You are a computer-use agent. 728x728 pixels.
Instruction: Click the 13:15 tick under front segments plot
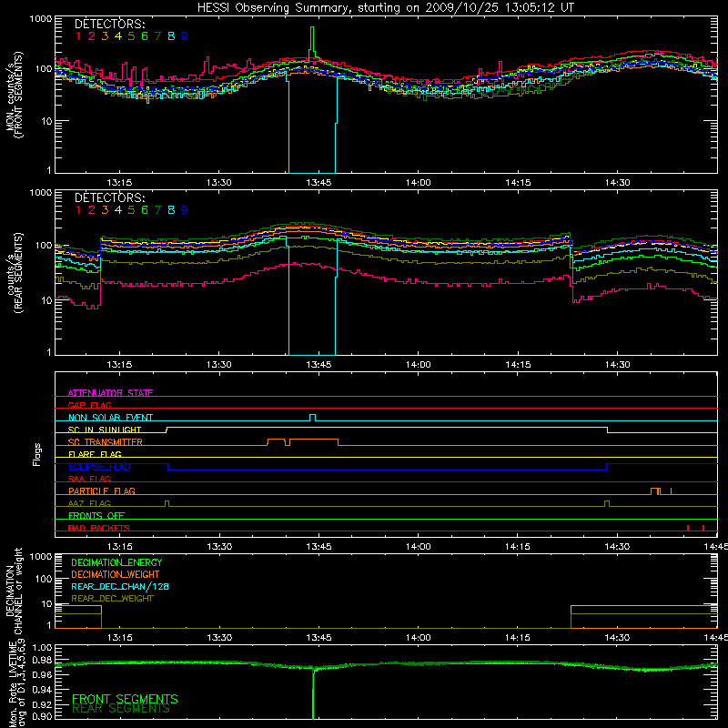[120, 183]
